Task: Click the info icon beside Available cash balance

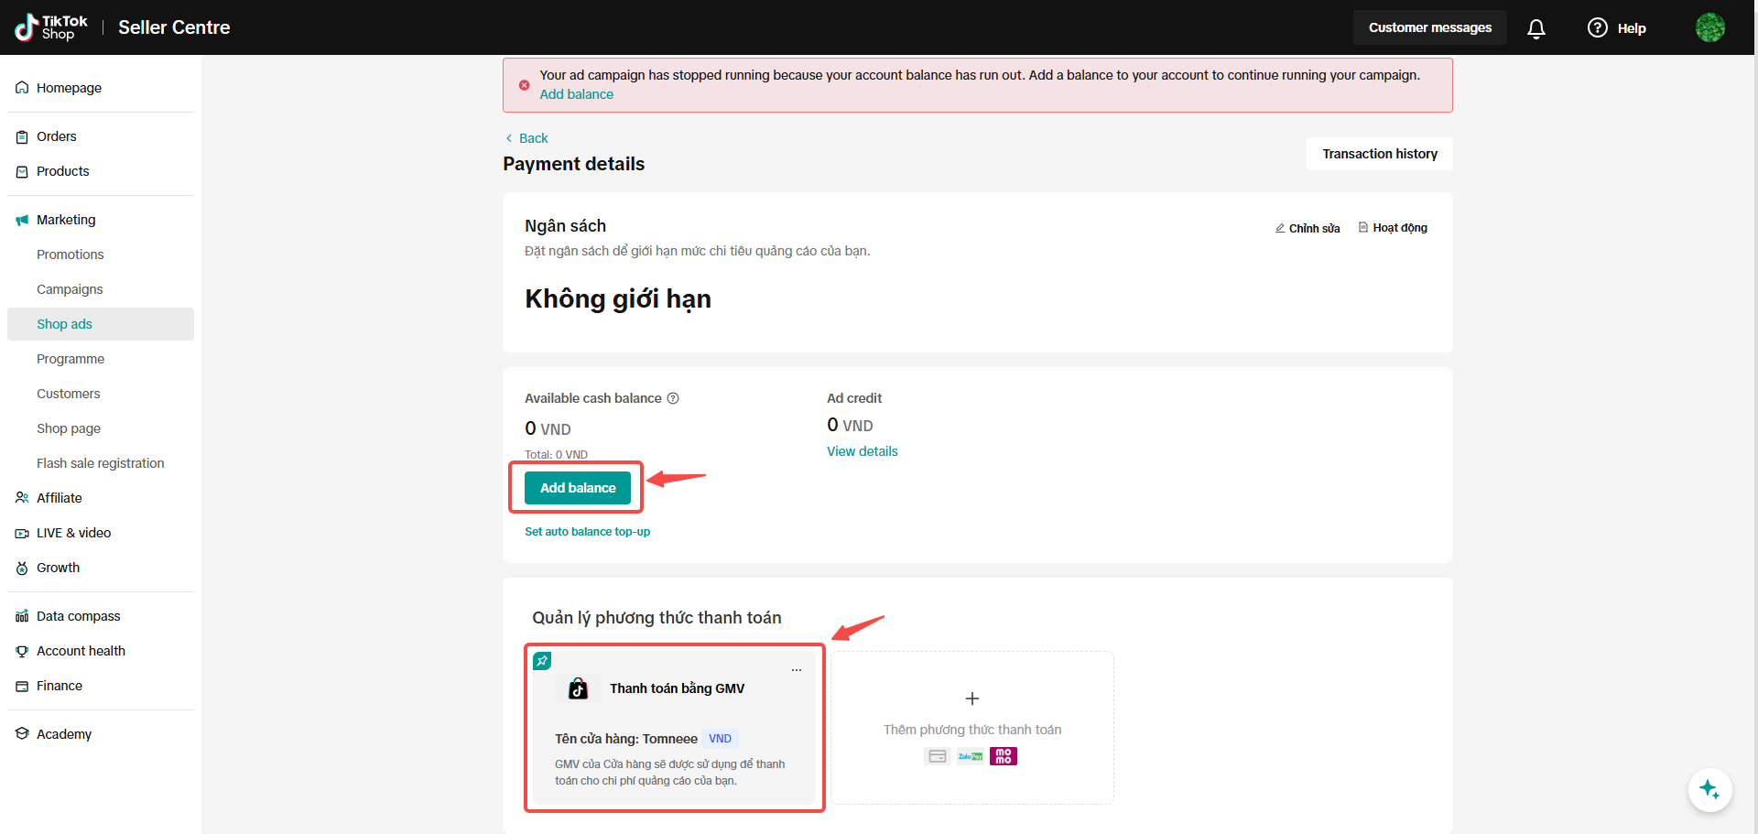Action: 673,398
